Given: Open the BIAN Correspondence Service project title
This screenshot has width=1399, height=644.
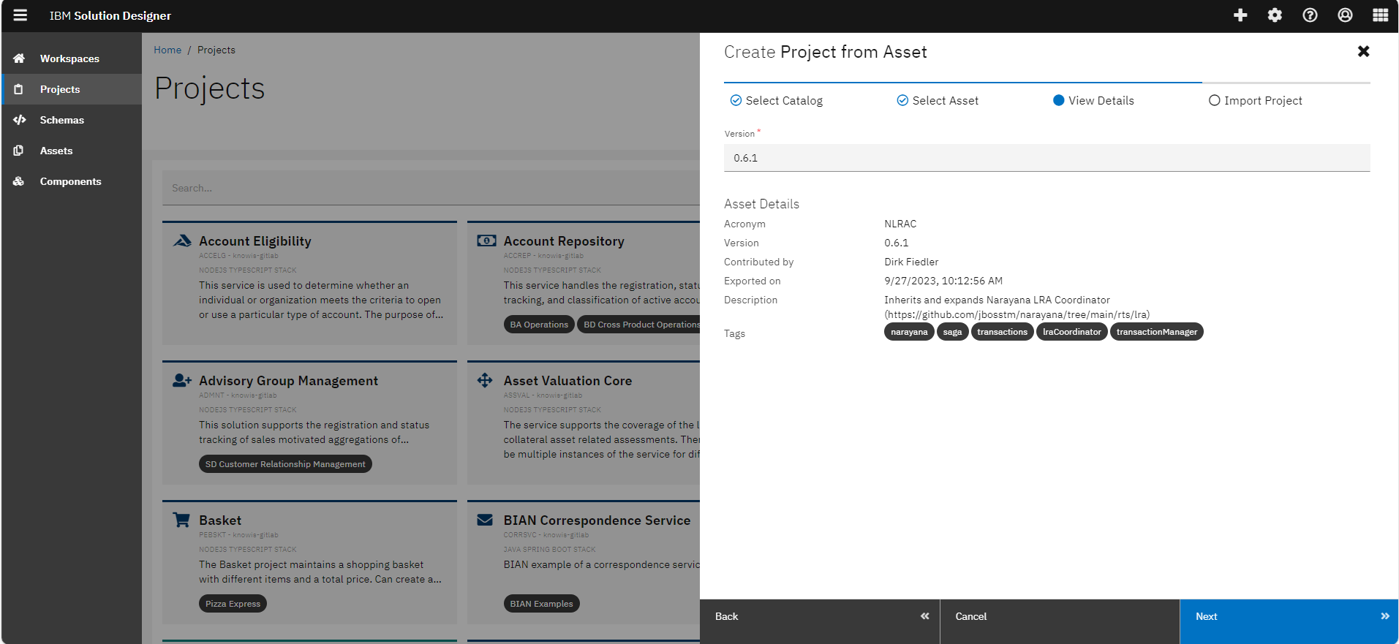Looking at the screenshot, I should tap(597, 520).
